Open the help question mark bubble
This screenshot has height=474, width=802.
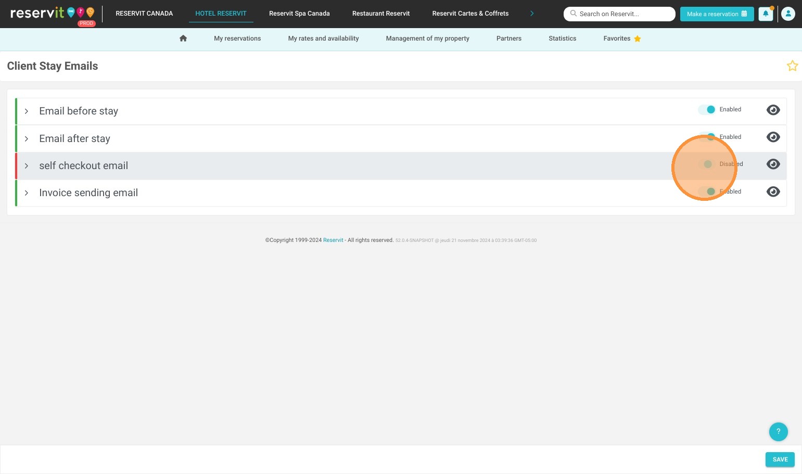pos(779,431)
